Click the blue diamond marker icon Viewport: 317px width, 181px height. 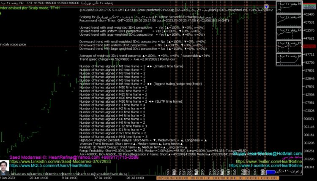(266, 7)
